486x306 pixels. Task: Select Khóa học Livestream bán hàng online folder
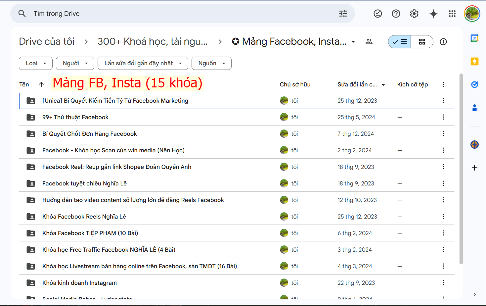[237, 266]
